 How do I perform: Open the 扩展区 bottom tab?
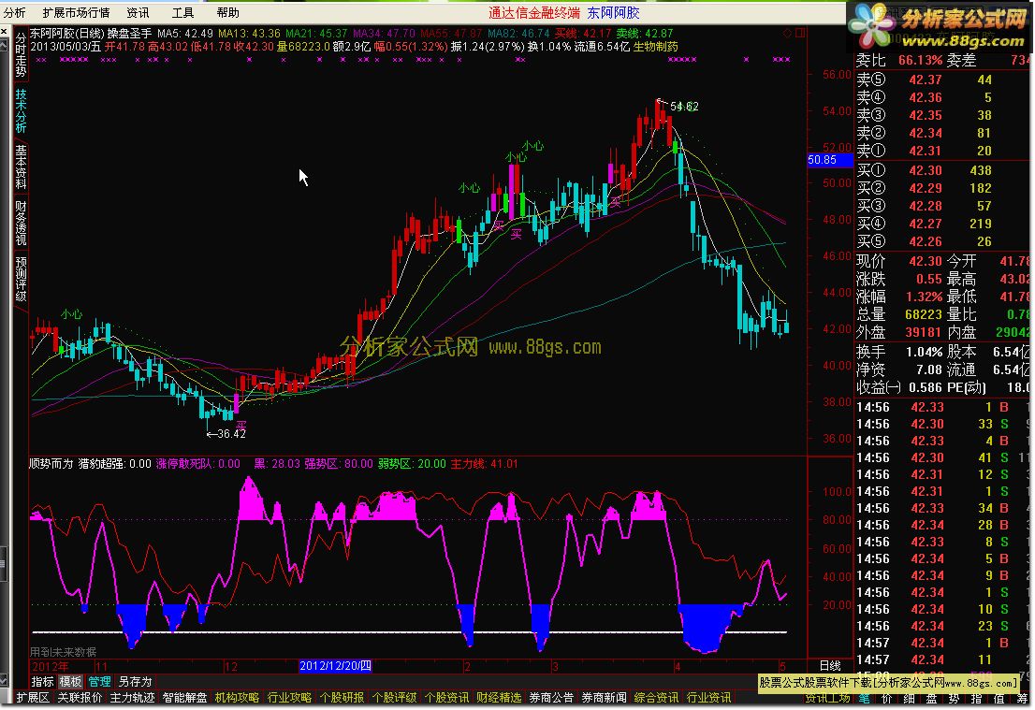click(33, 698)
